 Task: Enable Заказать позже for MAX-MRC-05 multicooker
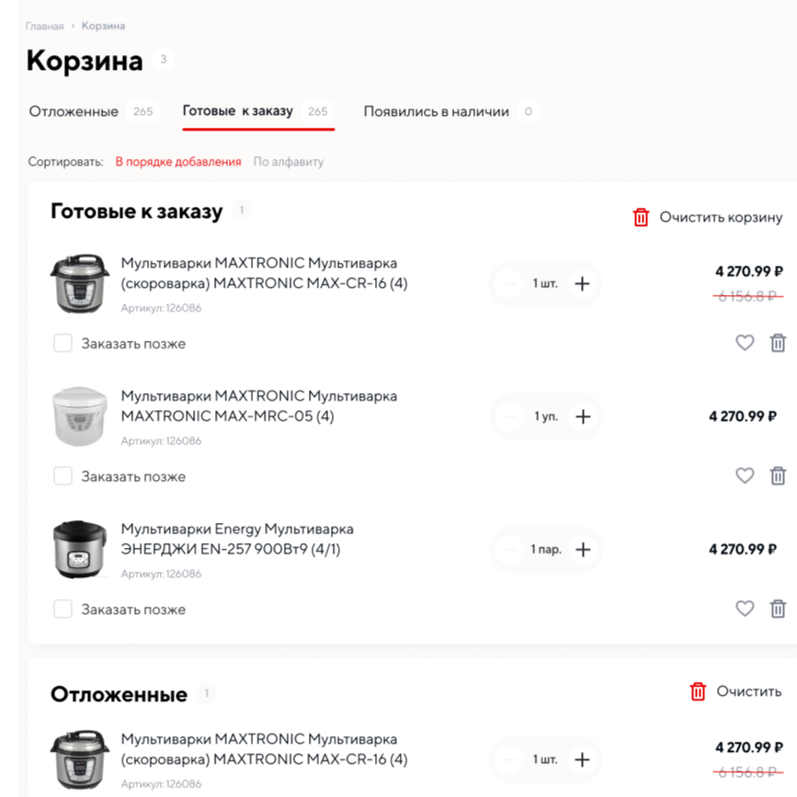click(x=63, y=476)
